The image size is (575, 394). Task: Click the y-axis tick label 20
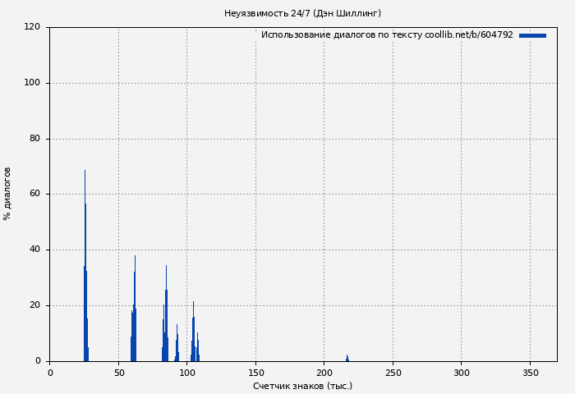[34, 305]
